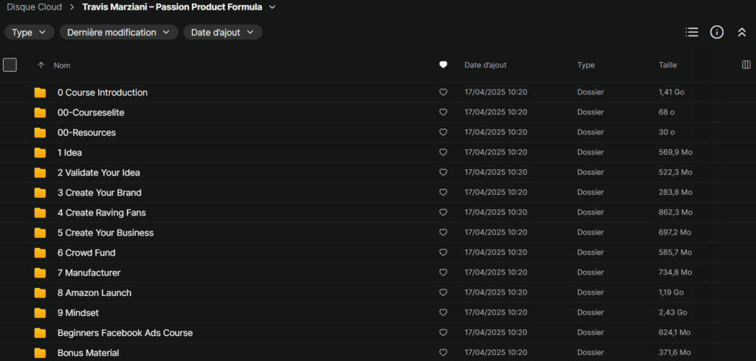
Task: Favorite the 3 Create Your Brand folder
Action: [x=443, y=193]
